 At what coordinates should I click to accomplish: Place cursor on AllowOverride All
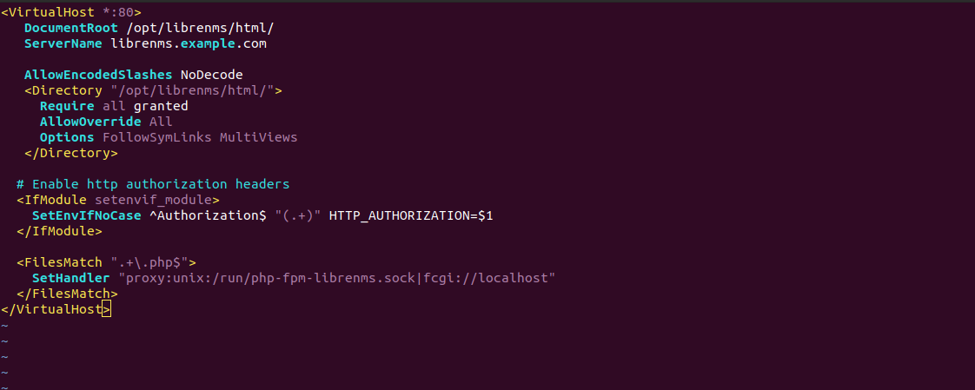click(106, 122)
